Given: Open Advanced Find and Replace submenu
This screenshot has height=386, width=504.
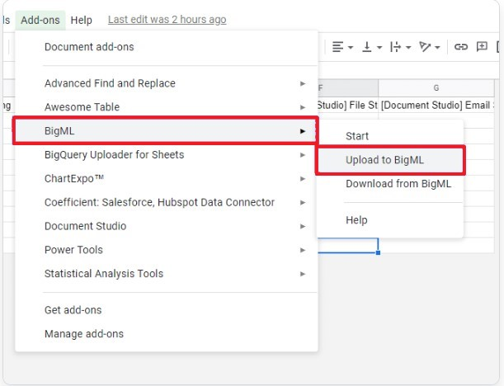Looking at the screenshot, I should (x=167, y=83).
